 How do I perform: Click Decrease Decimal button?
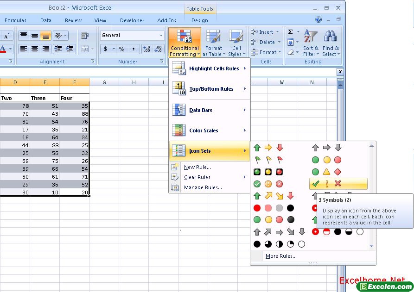(x=158, y=49)
